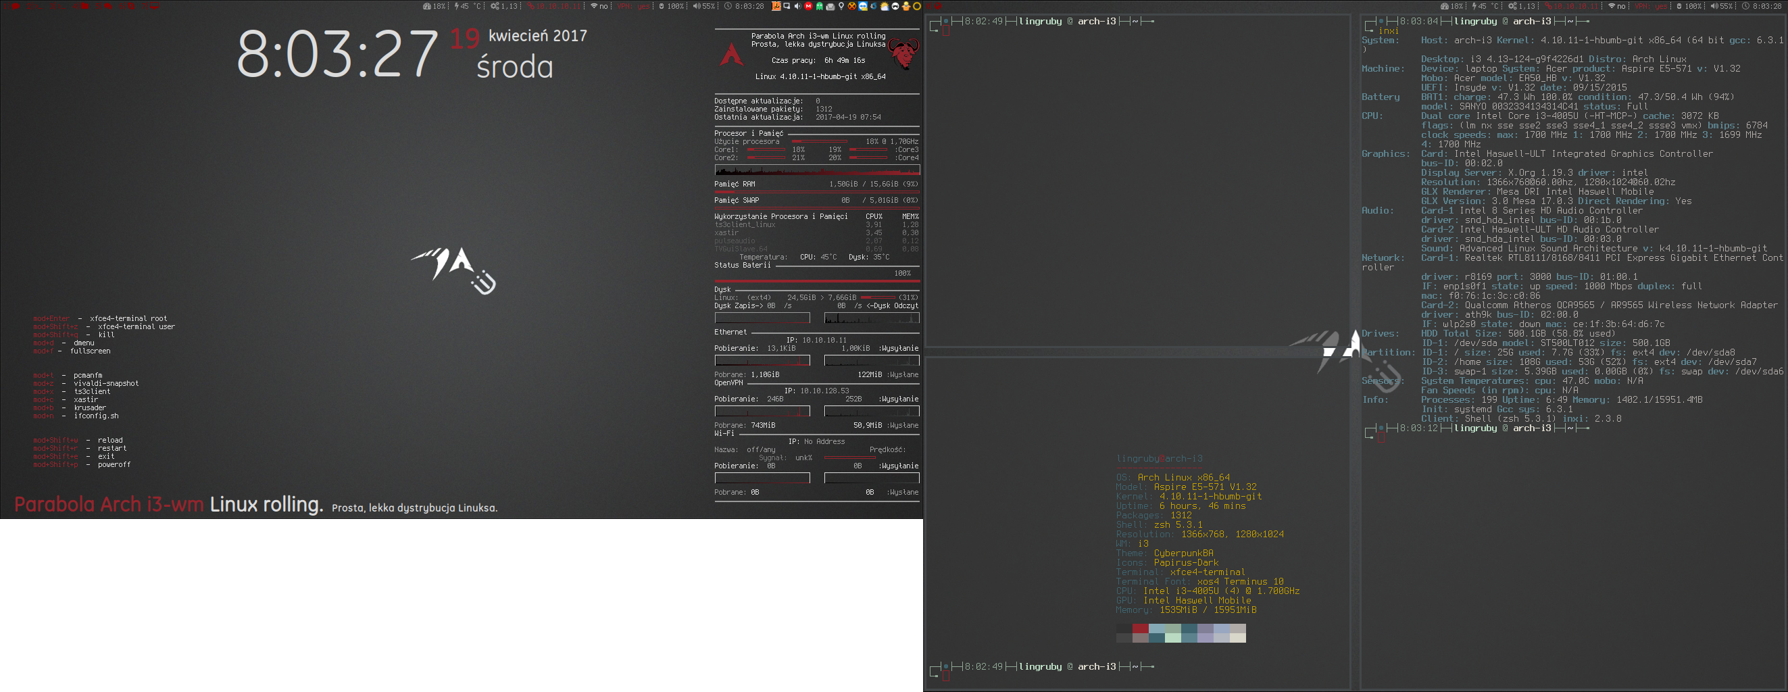Screen dimensions: 1788x692
Task: Click the speaker tray icon
Action: (x=798, y=6)
